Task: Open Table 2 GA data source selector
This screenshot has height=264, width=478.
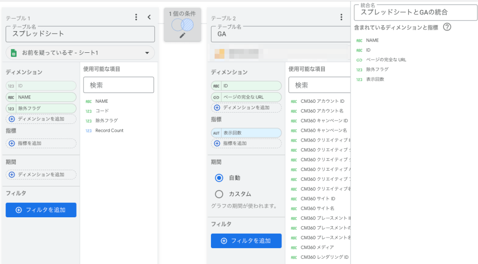Action: click(x=280, y=53)
